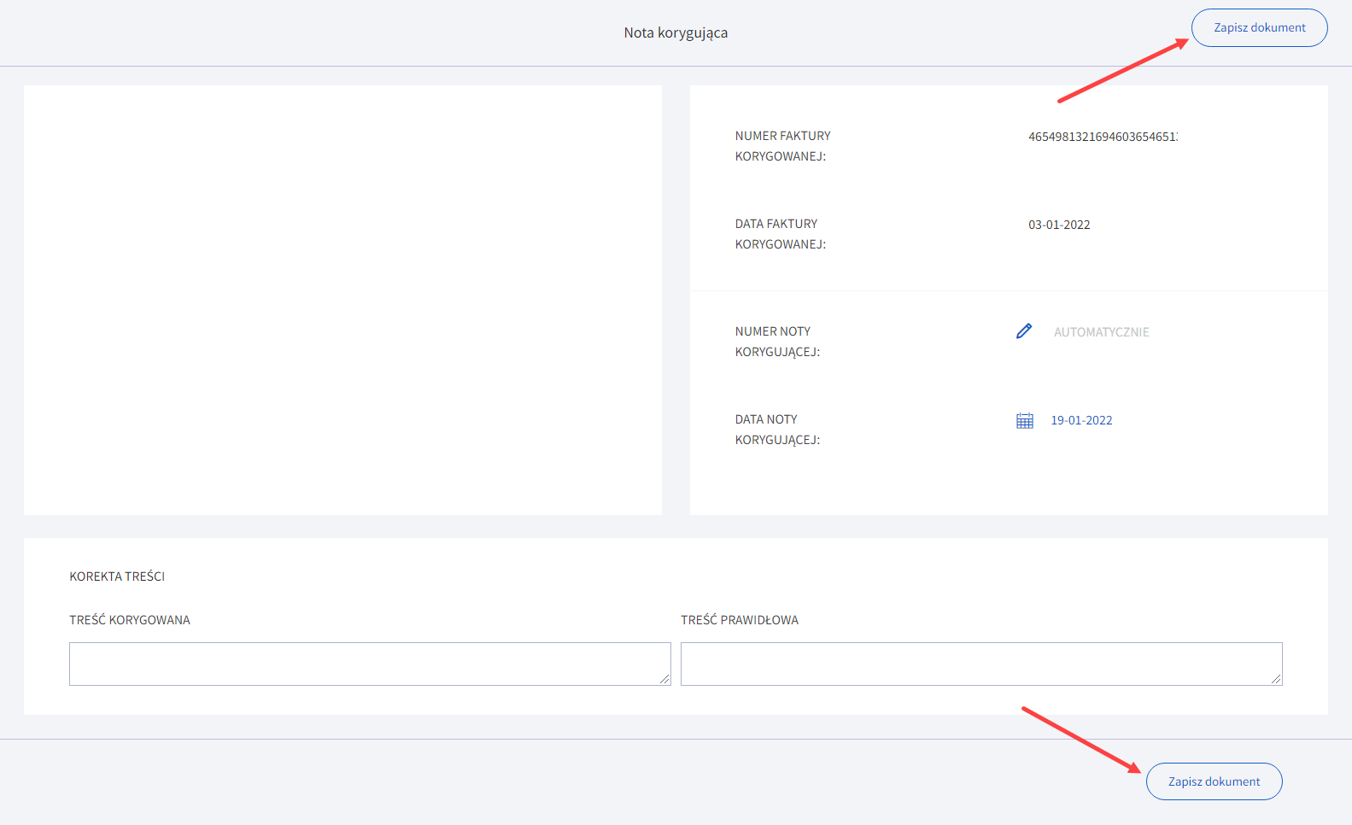Click the invoice date 03-01-2022
Viewport: 1352px width, 825px height.
click(1059, 225)
